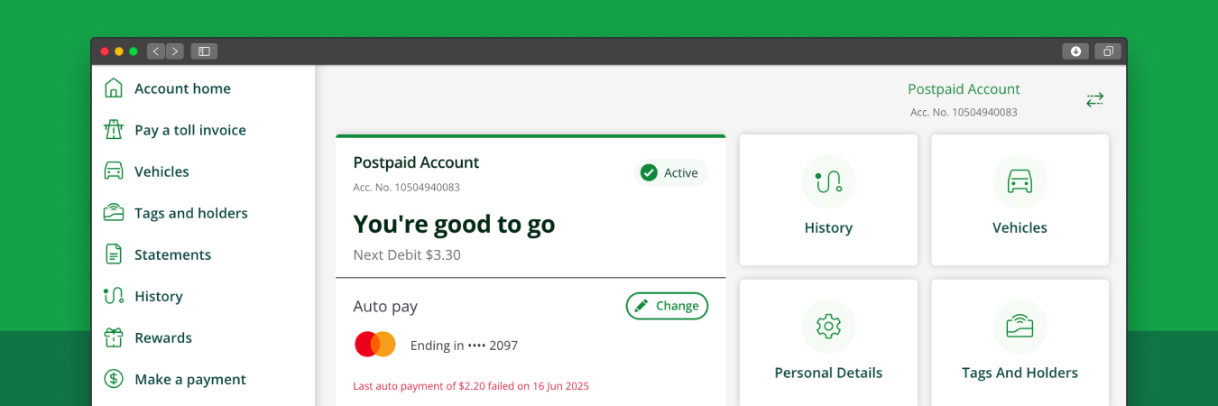1218x406 pixels.
Task: Open the History tile
Action: tap(828, 200)
